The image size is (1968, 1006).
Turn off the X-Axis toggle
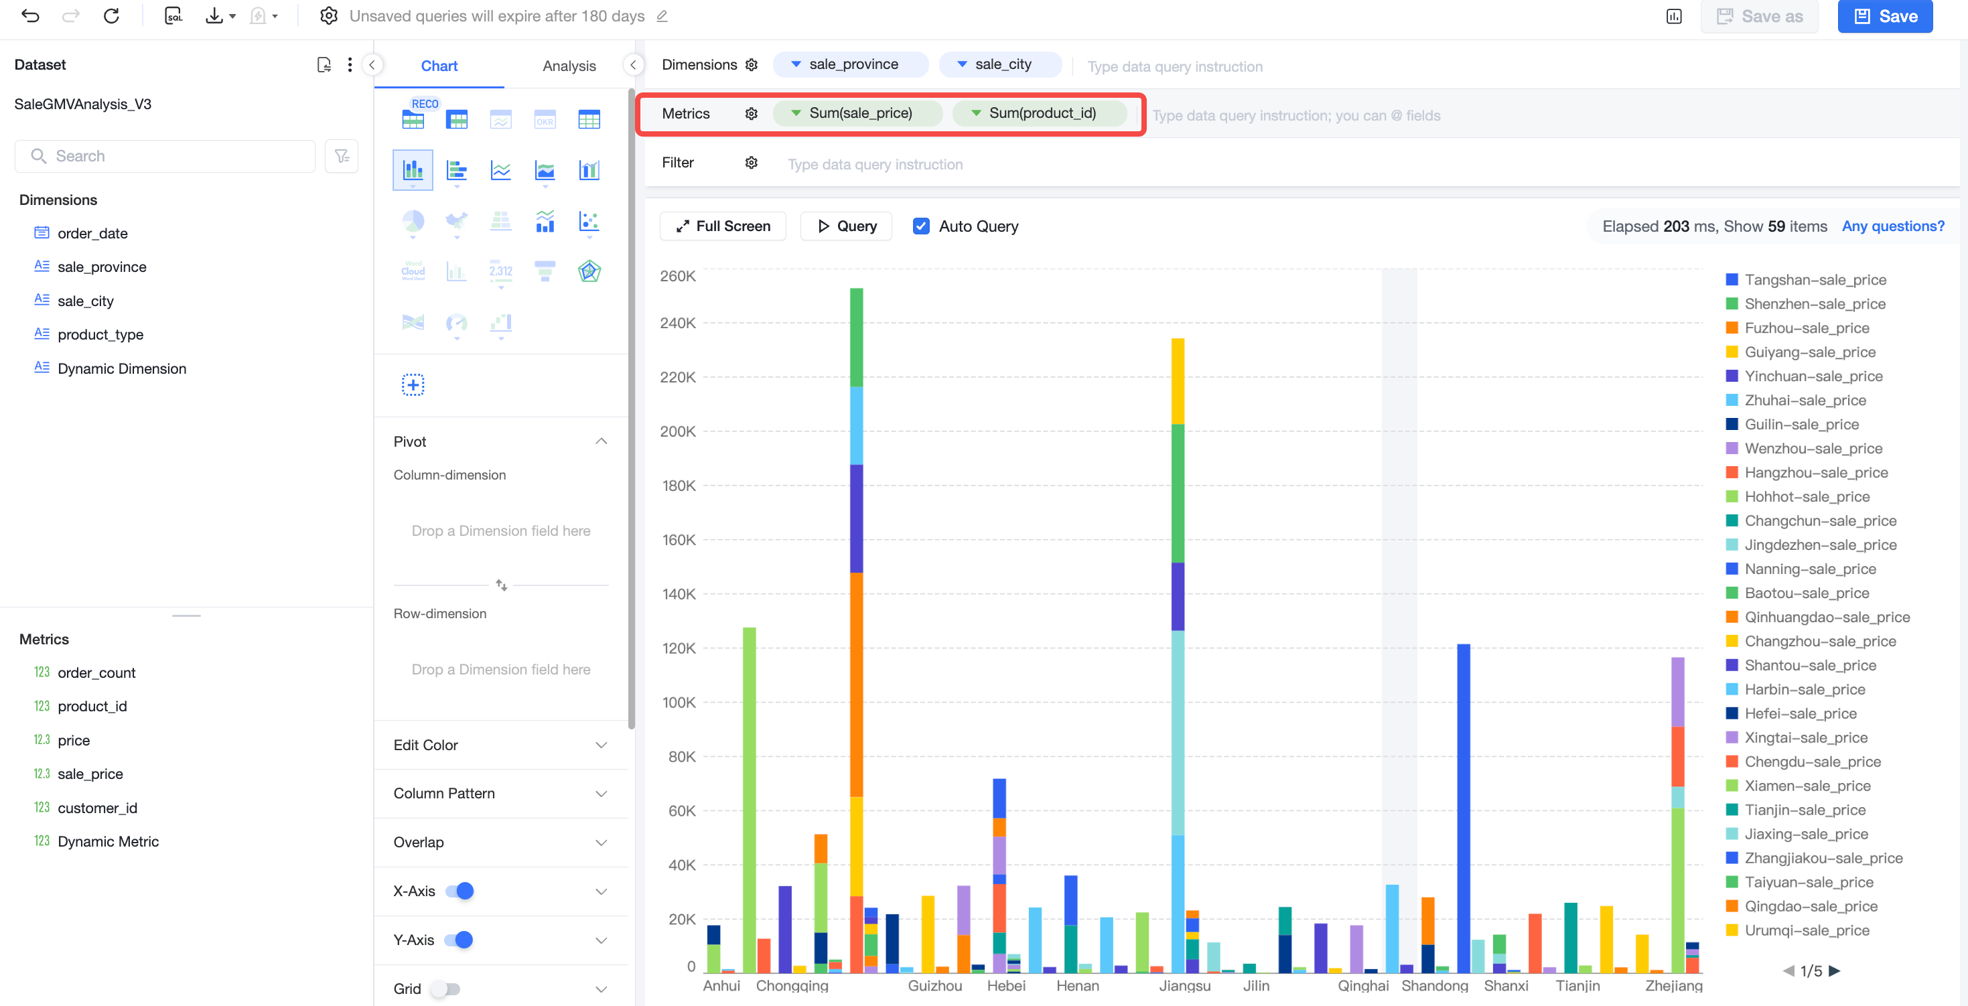(x=459, y=891)
